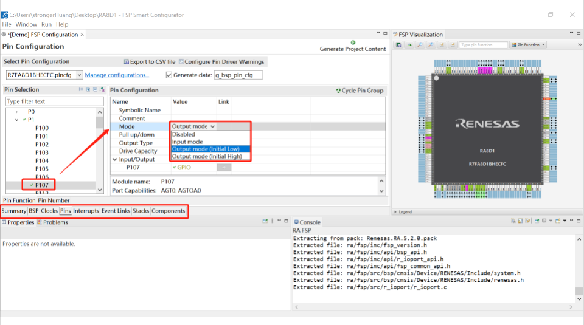Switch to the Clocks tab

(x=49, y=211)
